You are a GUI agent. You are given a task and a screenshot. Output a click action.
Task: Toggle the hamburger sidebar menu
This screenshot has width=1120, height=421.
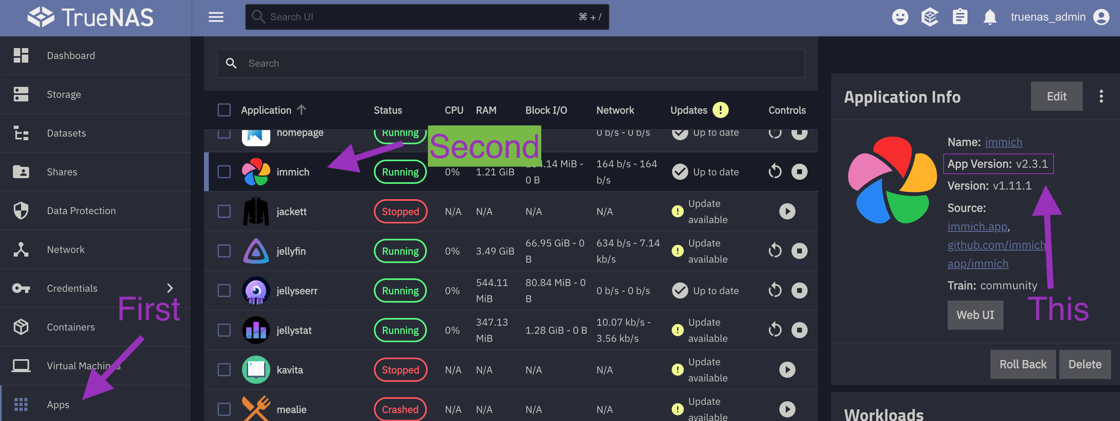pos(216,17)
